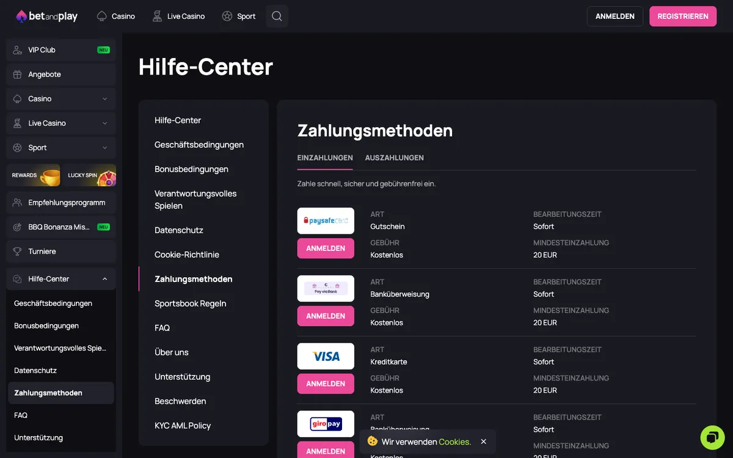Open Datenschutz in the left sidebar
Screen dimensions: 733x458
click(35, 371)
